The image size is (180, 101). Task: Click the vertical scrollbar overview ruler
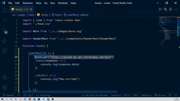pyautogui.click(x=179, y=55)
